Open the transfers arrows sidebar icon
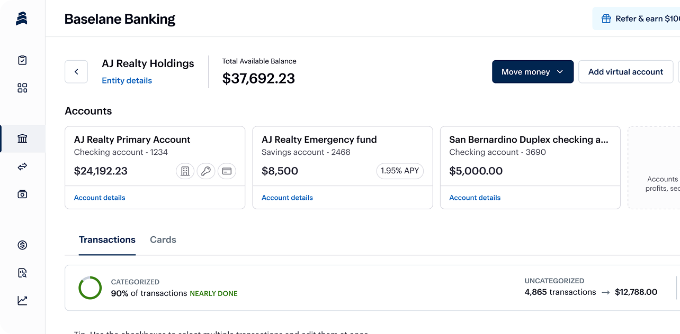This screenshot has width=680, height=334. (22, 166)
